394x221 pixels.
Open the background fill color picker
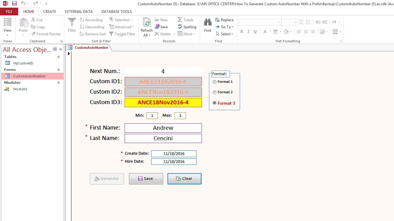pos(287,32)
